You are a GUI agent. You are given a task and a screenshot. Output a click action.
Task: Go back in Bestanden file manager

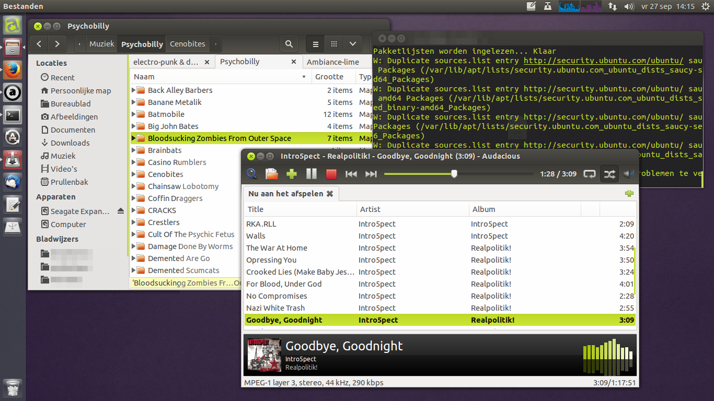pos(39,44)
